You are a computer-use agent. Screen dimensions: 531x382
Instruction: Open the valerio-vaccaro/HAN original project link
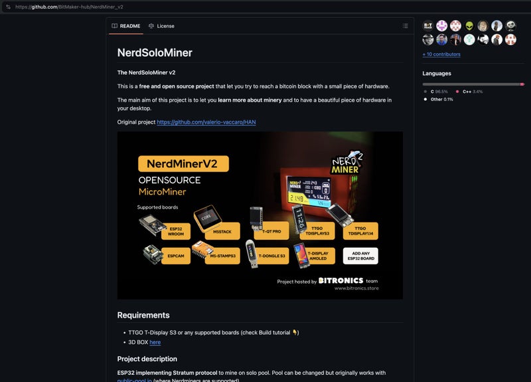(206, 122)
